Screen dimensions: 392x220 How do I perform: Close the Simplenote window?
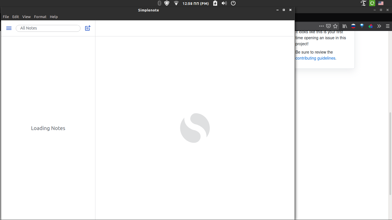click(290, 10)
